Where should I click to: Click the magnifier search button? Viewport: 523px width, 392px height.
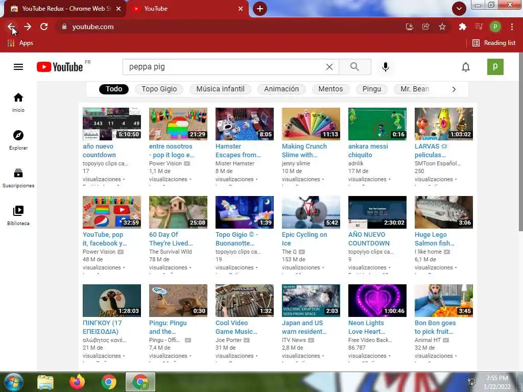tap(355, 67)
